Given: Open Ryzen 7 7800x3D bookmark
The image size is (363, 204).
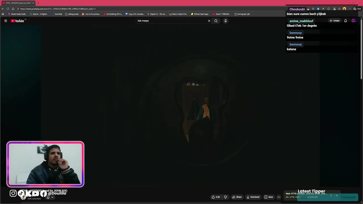Looking at the screenshot, I should pos(222,14).
